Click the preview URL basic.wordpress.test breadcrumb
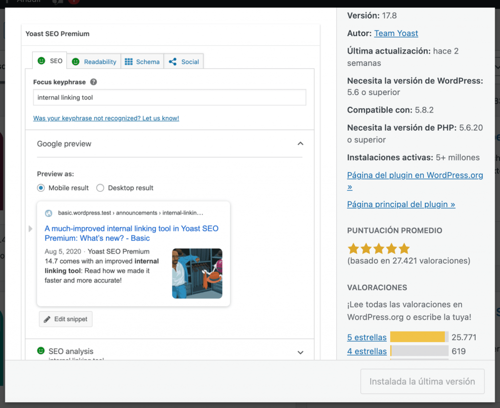The image size is (500, 408). [130, 213]
